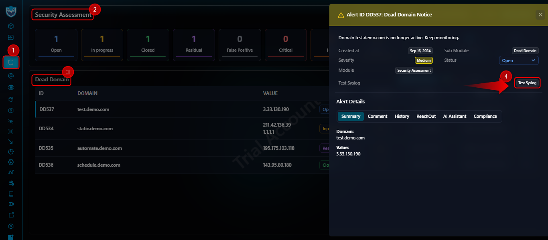
Task: Switch to the Comment tab
Action: (378, 116)
